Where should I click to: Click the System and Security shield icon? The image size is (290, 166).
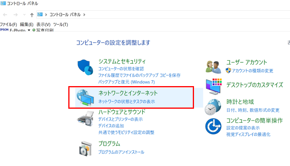(x=85, y=68)
